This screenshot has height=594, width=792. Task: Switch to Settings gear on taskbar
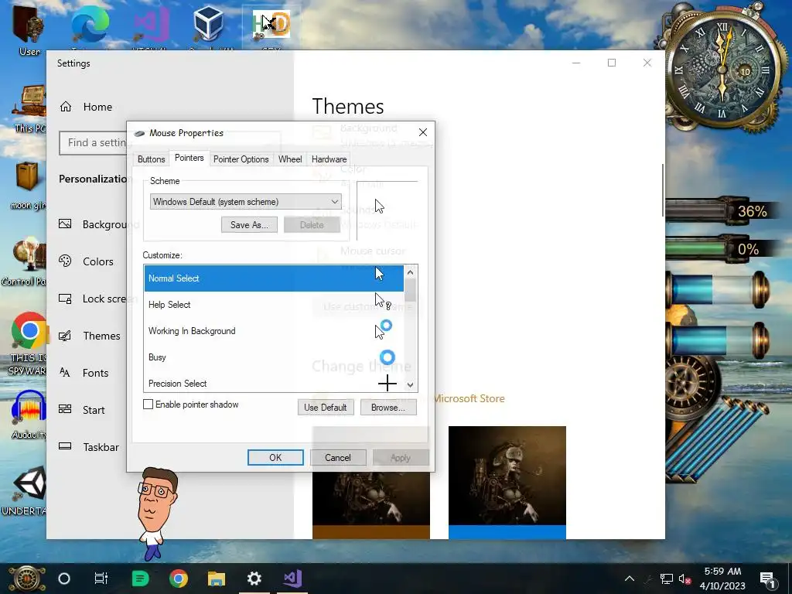(x=254, y=579)
